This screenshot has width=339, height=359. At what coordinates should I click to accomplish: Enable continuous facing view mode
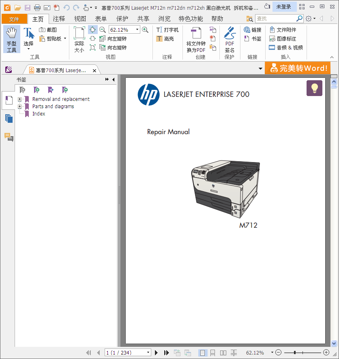(x=234, y=353)
